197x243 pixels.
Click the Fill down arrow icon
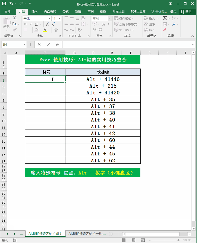165,24
